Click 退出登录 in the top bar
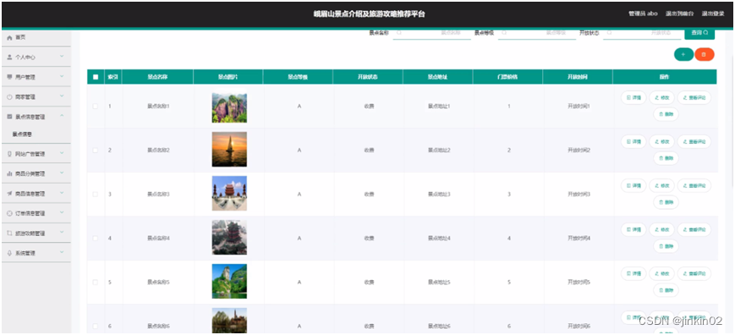Image resolution: width=735 pixels, height=335 pixels. pos(712,14)
